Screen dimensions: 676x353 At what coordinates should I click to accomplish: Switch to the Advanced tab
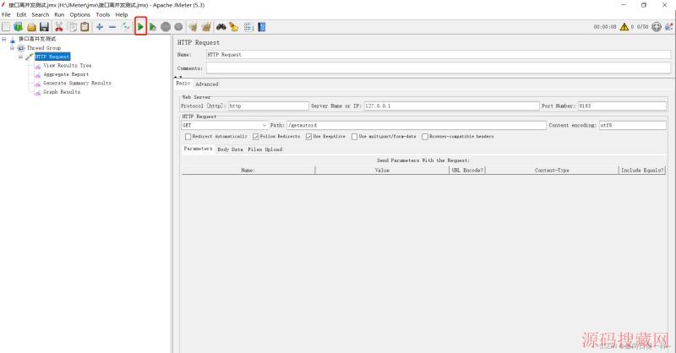click(x=206, y=84)
